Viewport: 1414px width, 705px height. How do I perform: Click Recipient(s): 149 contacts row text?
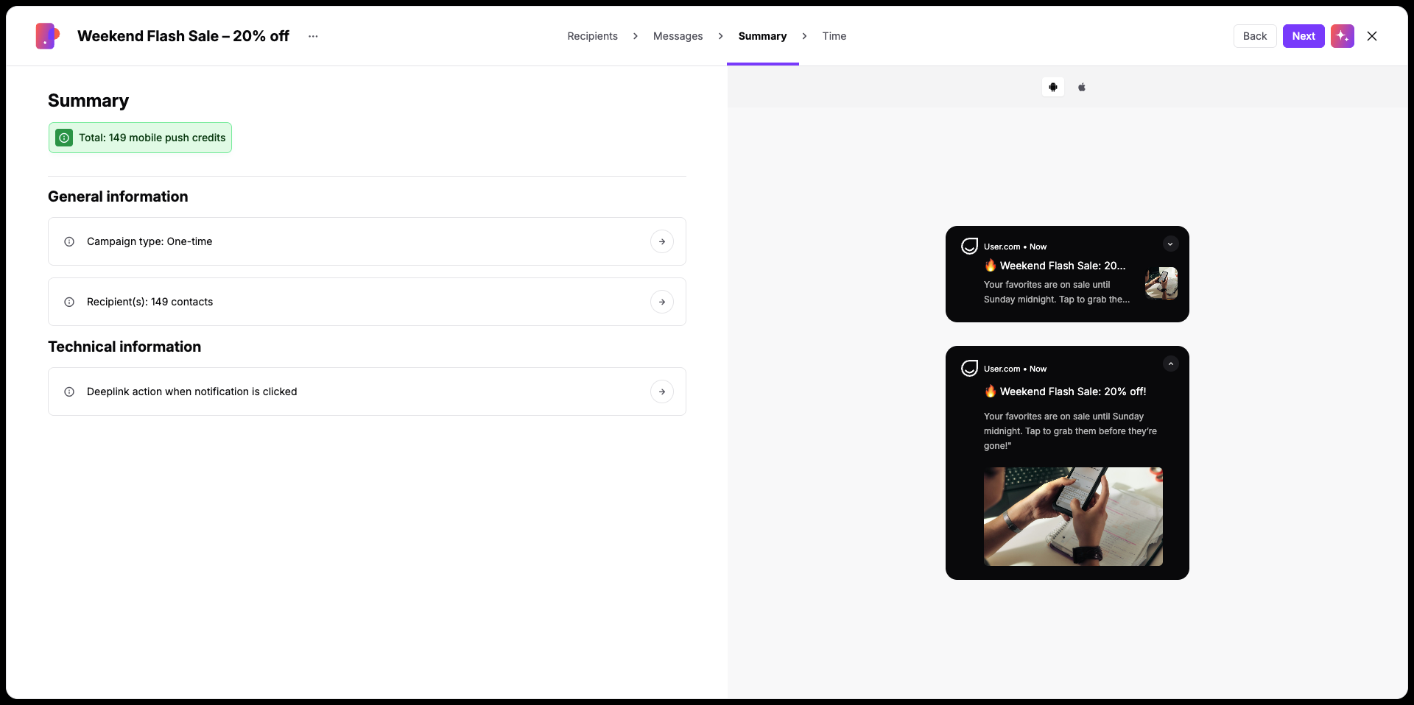(150, 302)
